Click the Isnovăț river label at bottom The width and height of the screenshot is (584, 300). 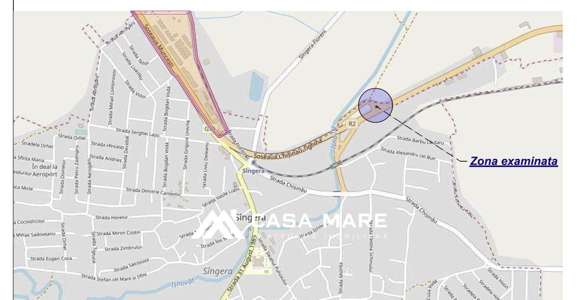(182, 283)
